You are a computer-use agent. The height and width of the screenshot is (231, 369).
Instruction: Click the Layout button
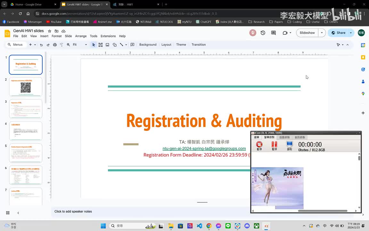click(166, 45)
